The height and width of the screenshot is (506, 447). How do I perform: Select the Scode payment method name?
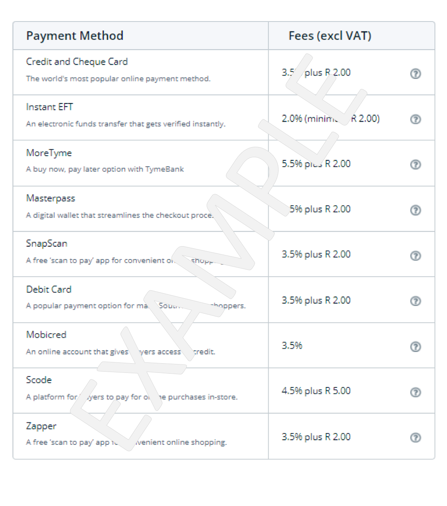pyautogui.click(x=39, y=380)
